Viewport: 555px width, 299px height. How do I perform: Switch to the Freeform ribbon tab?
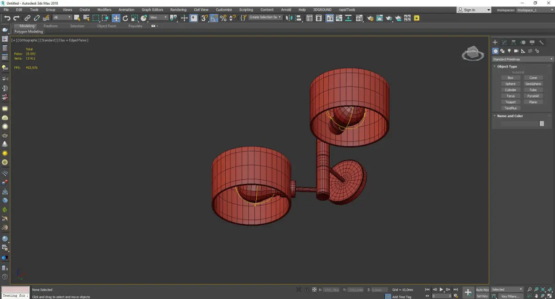click(50, 26)
